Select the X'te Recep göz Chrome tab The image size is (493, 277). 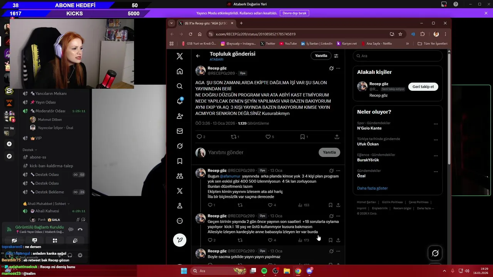tap(206, 23)
